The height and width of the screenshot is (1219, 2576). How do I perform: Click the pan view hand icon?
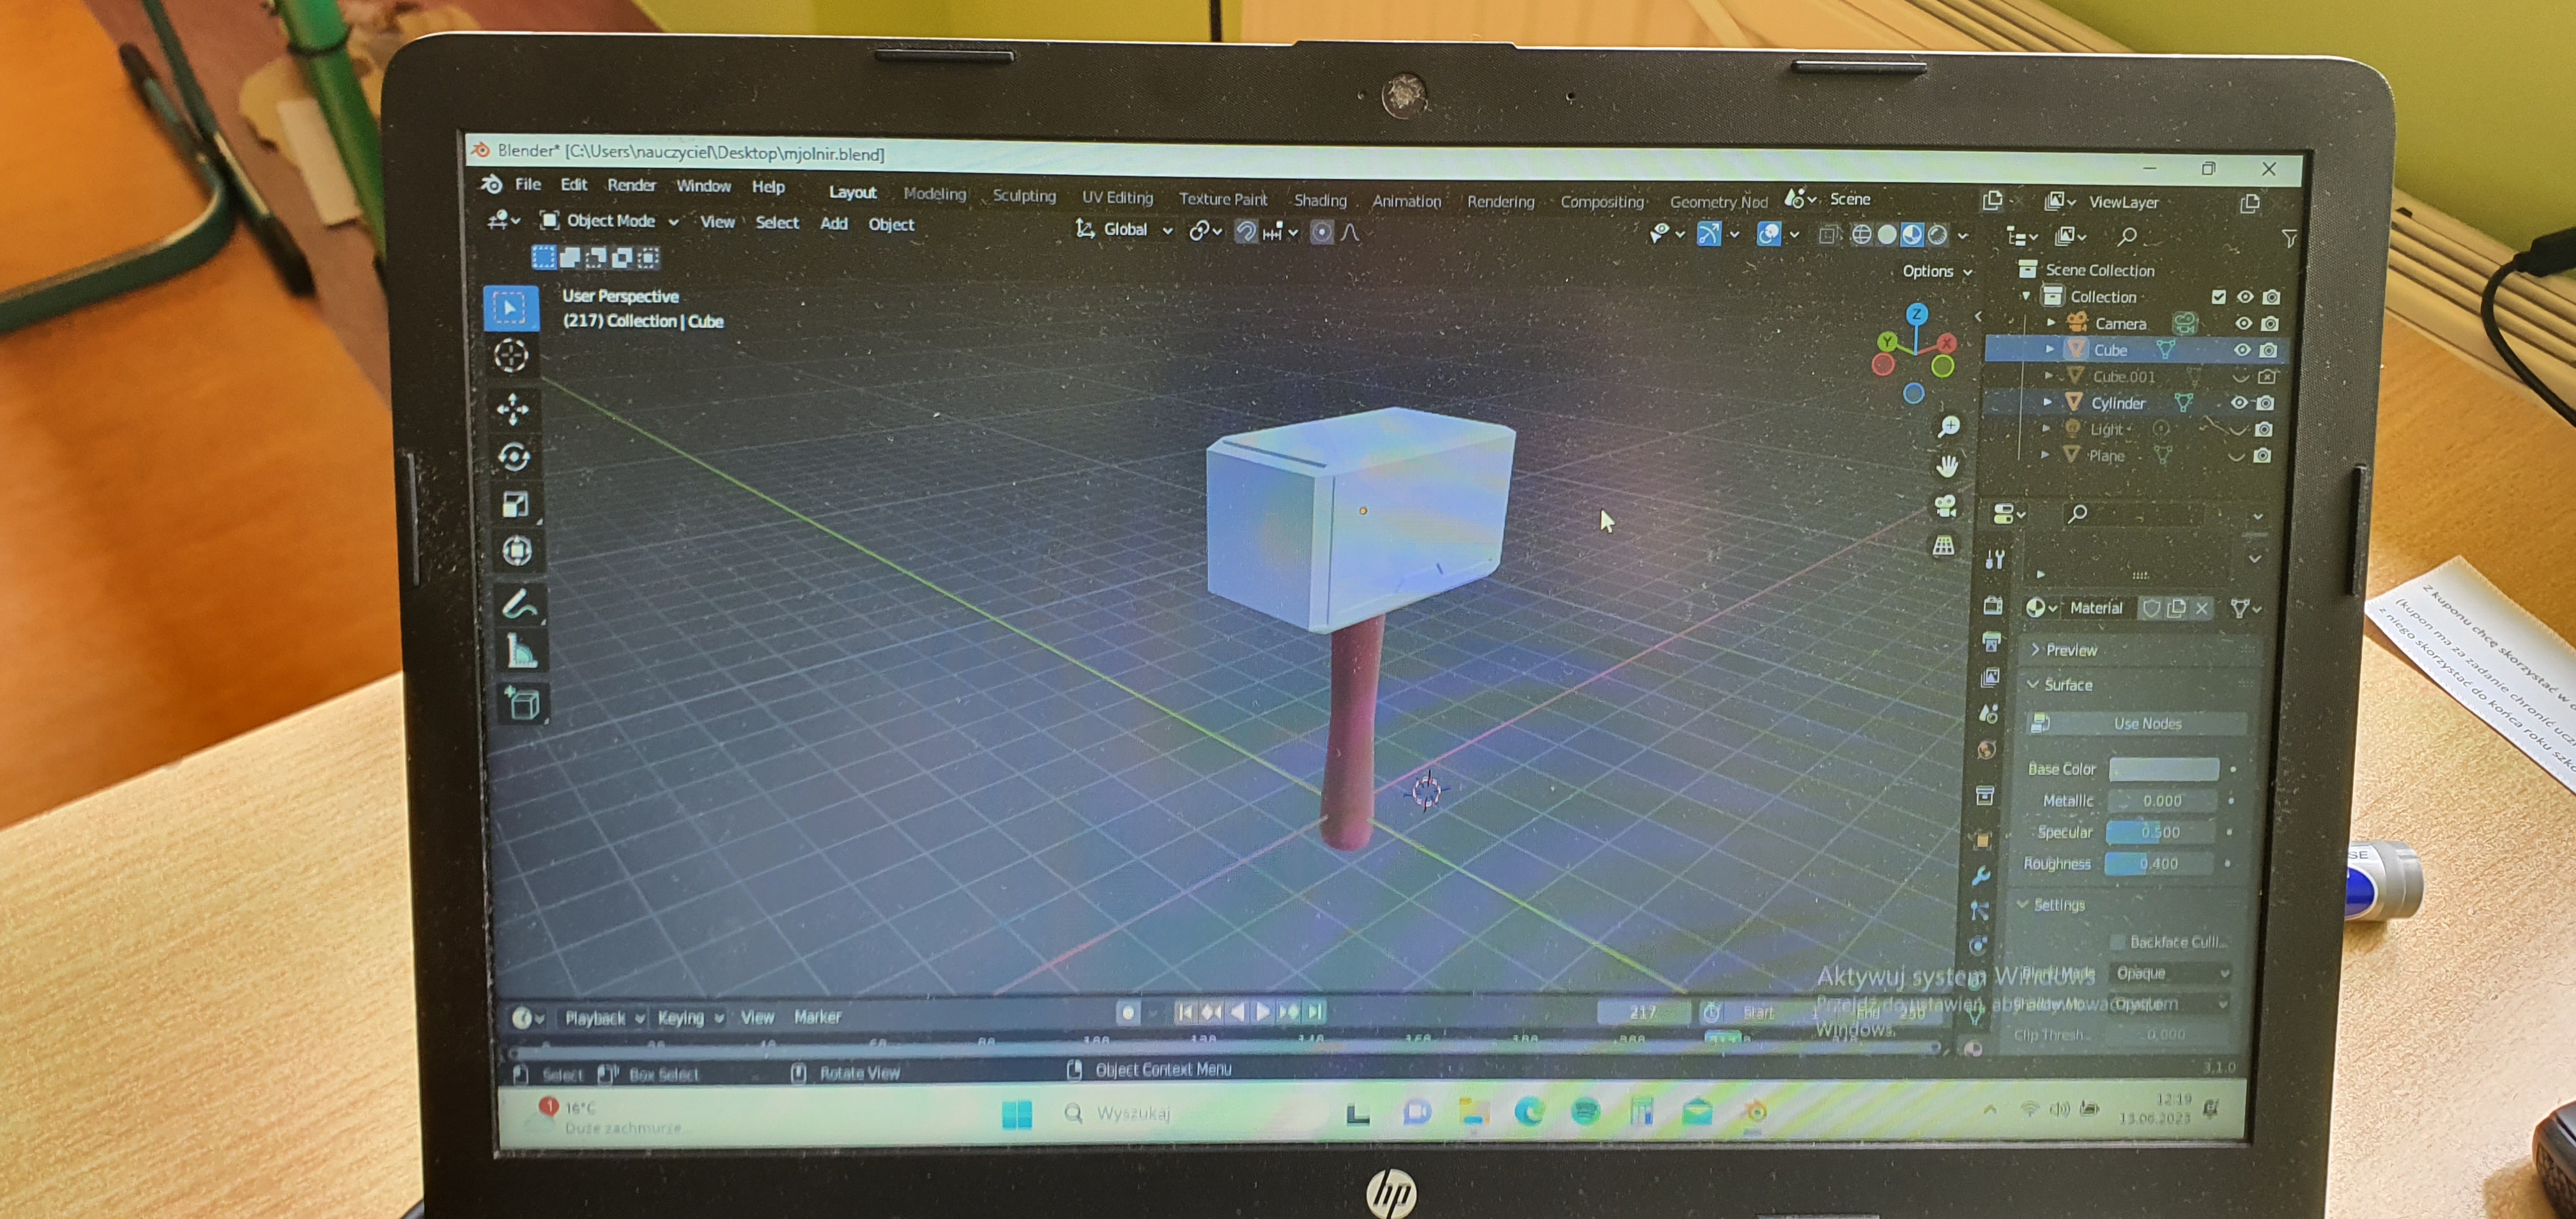coord(1947,466)
